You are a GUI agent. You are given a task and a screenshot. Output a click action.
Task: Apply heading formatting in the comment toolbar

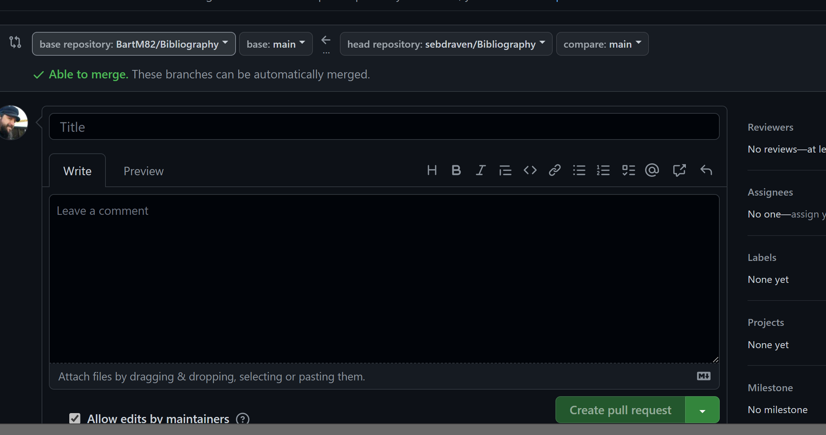[x=432, y=170]
